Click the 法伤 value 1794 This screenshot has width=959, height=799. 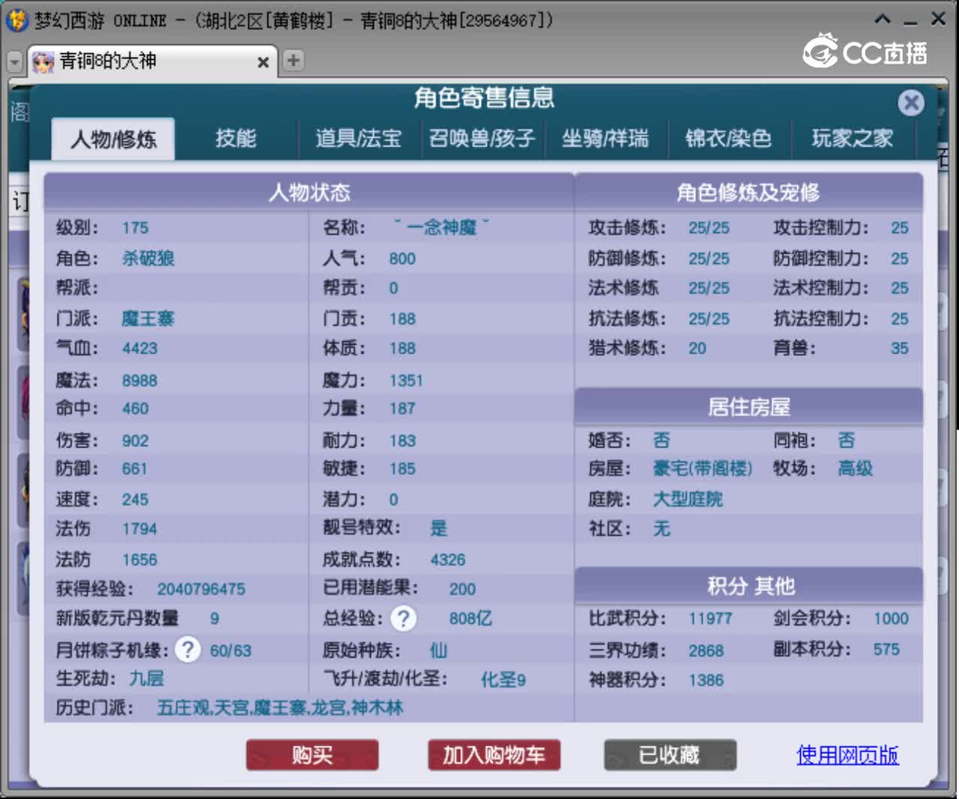pos(139,529)
